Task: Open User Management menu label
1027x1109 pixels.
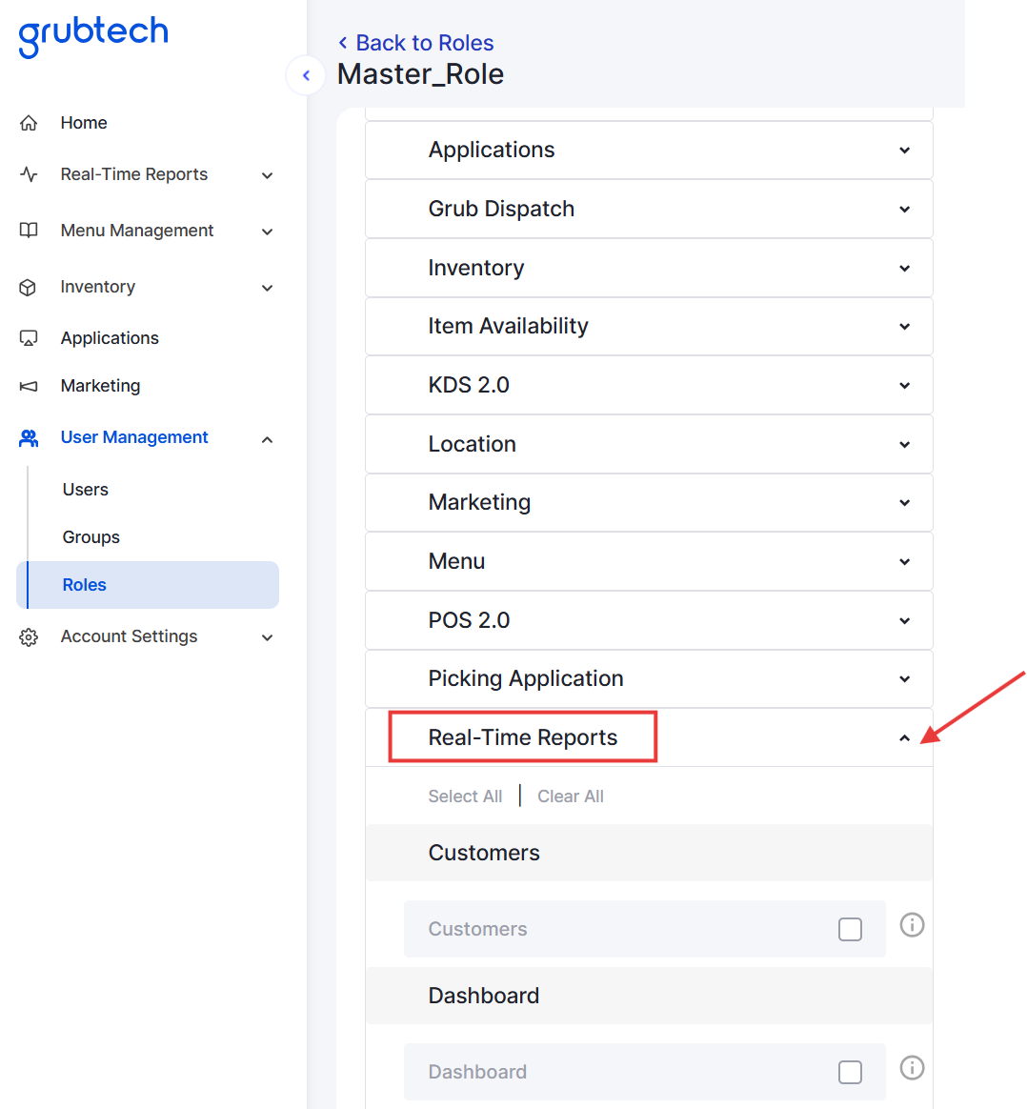Action: pos(134,438)
